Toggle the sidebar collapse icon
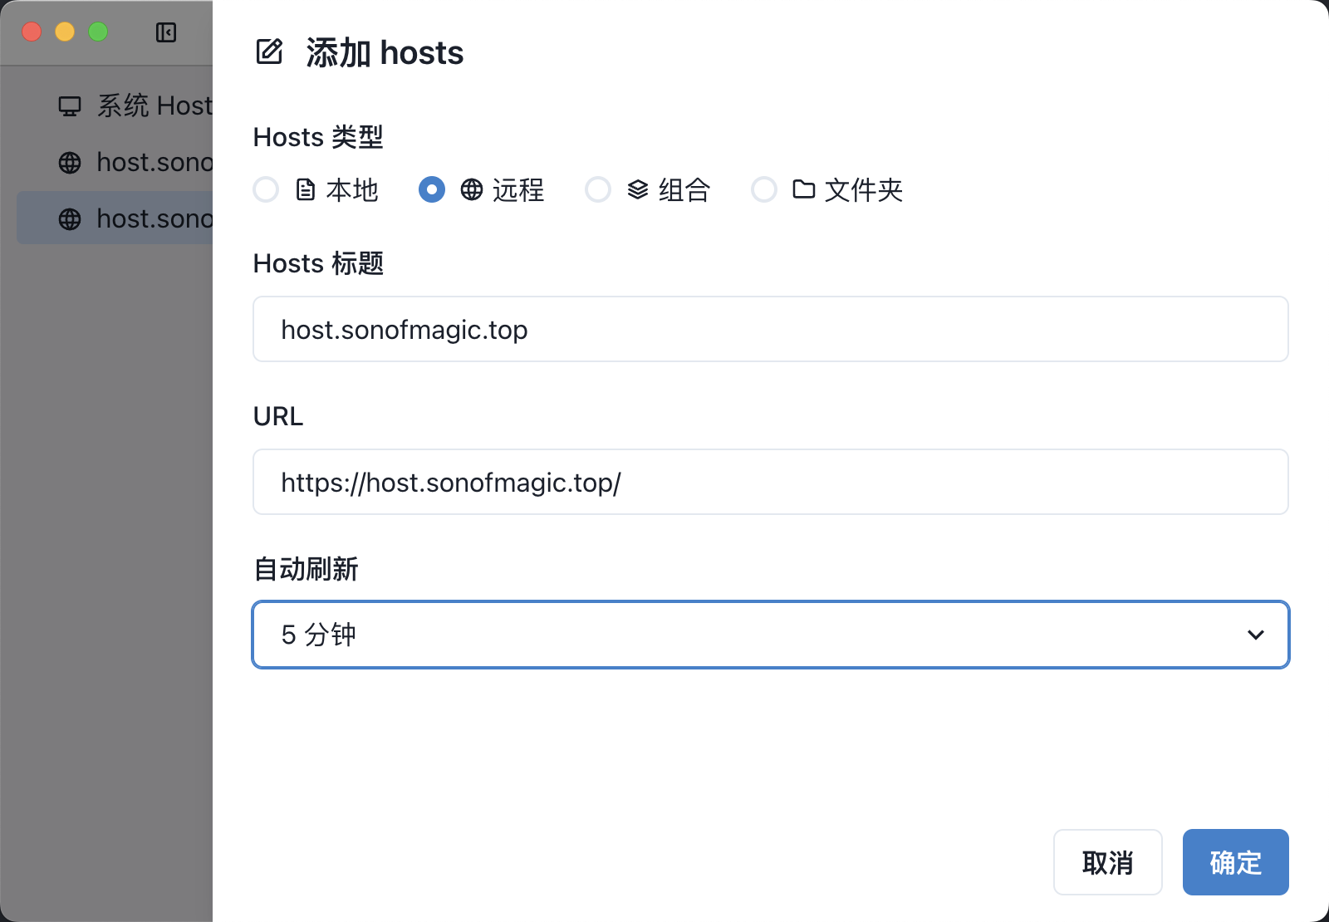The height and width of the screenshot is (922, 1329). point(166,32)
